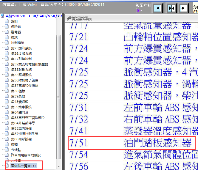This screenshot has width=198, height=170.
Task: Click the 7/54 進氣節氣閥體位置 row
Action: tap(134, 155)
